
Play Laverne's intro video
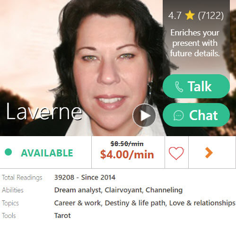tap(144, 115)
